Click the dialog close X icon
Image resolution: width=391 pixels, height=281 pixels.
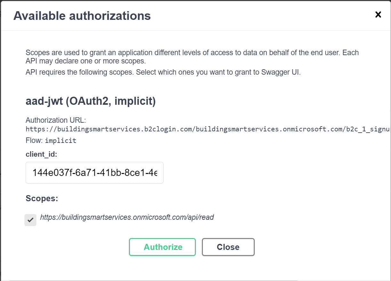coord(378,14)
